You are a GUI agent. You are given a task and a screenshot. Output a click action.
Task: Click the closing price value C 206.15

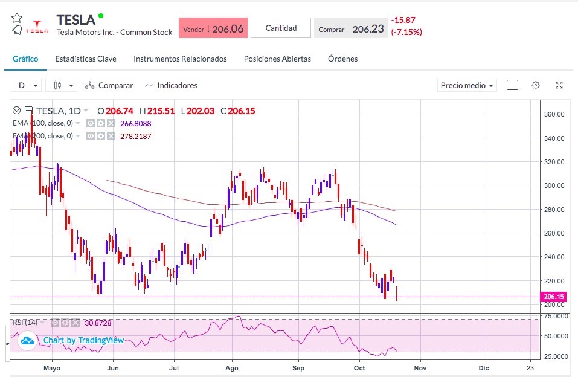point(238,111)
